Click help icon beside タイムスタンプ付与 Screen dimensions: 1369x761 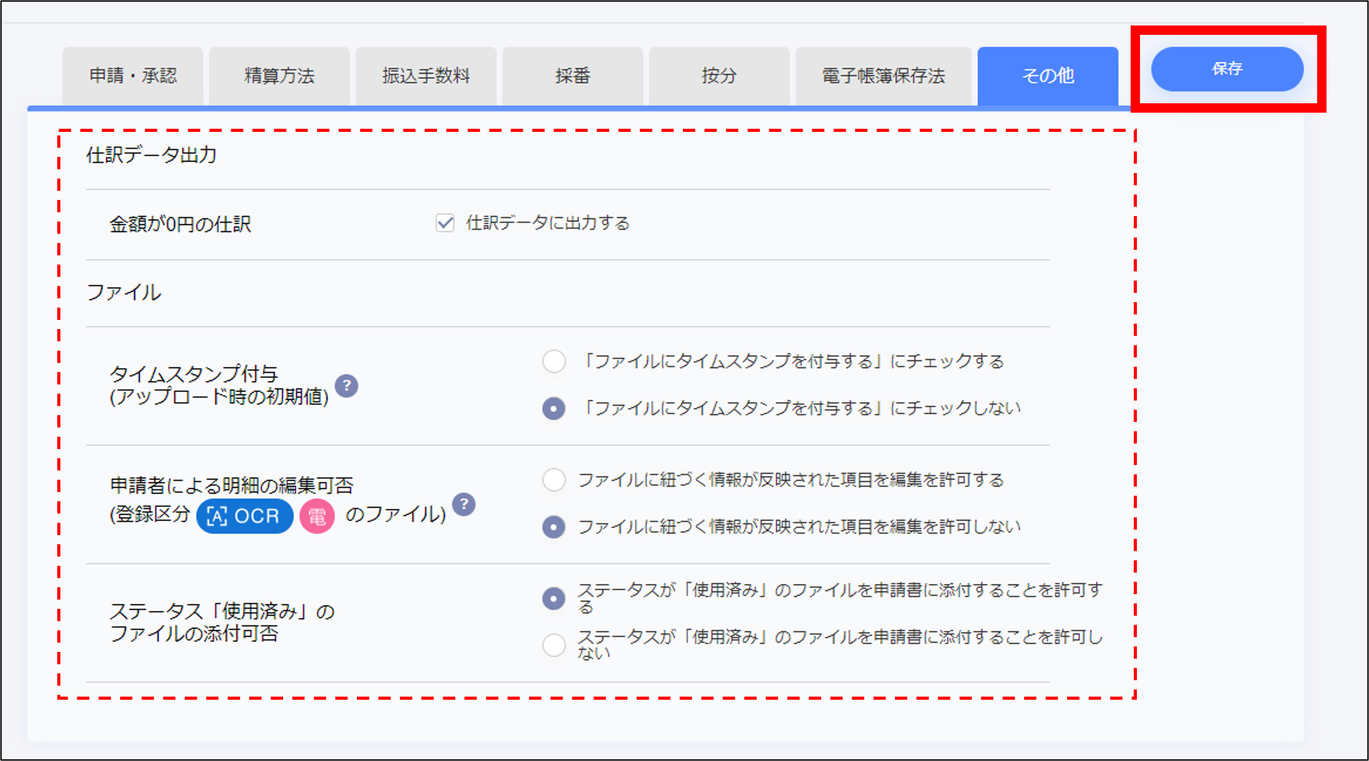pyautogui.click(x=347, y=386)
